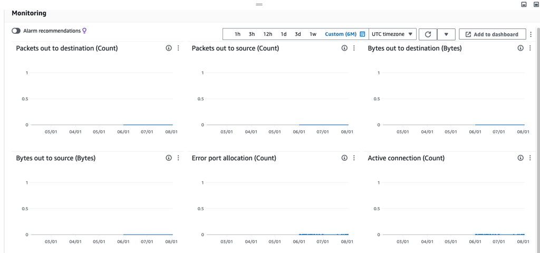Viewport: 540px width, 253px height.
Task: Open info for Bytes out to source
Action: (x=168, y=158)
